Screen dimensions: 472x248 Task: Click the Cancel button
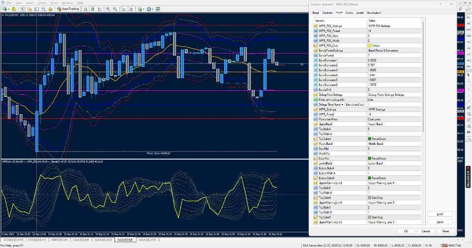(x=426, y=231)
